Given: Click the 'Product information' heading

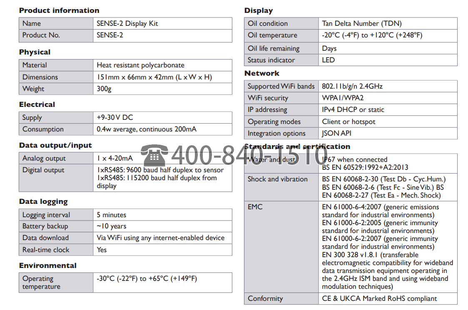Looking at the screenshot, I should point(59,10).
